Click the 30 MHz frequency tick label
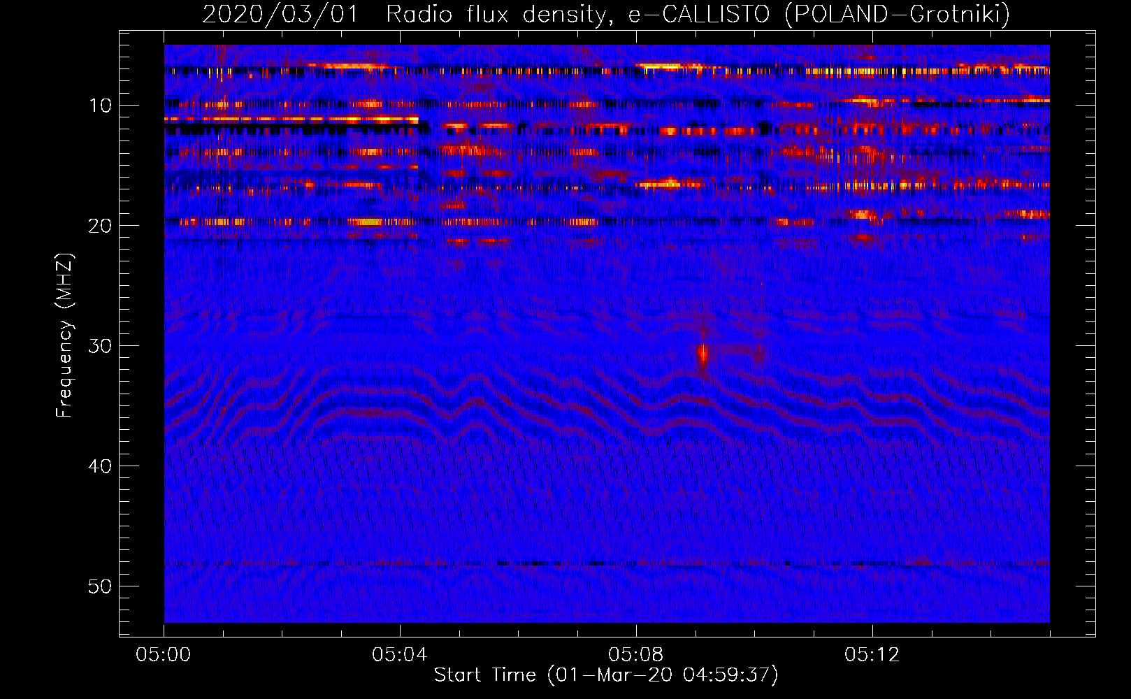The image size is (1131, 699). 101,346
